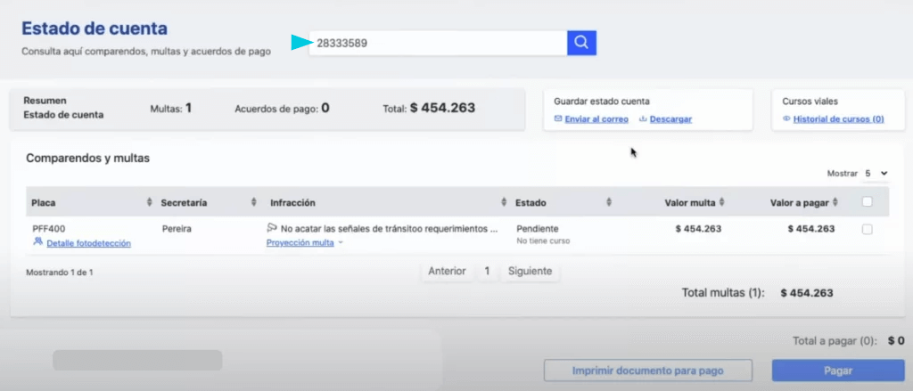The height and width of the screenshot is (391, 913).
Task: Click the Total multas (1) label
Action: (723, 293)
